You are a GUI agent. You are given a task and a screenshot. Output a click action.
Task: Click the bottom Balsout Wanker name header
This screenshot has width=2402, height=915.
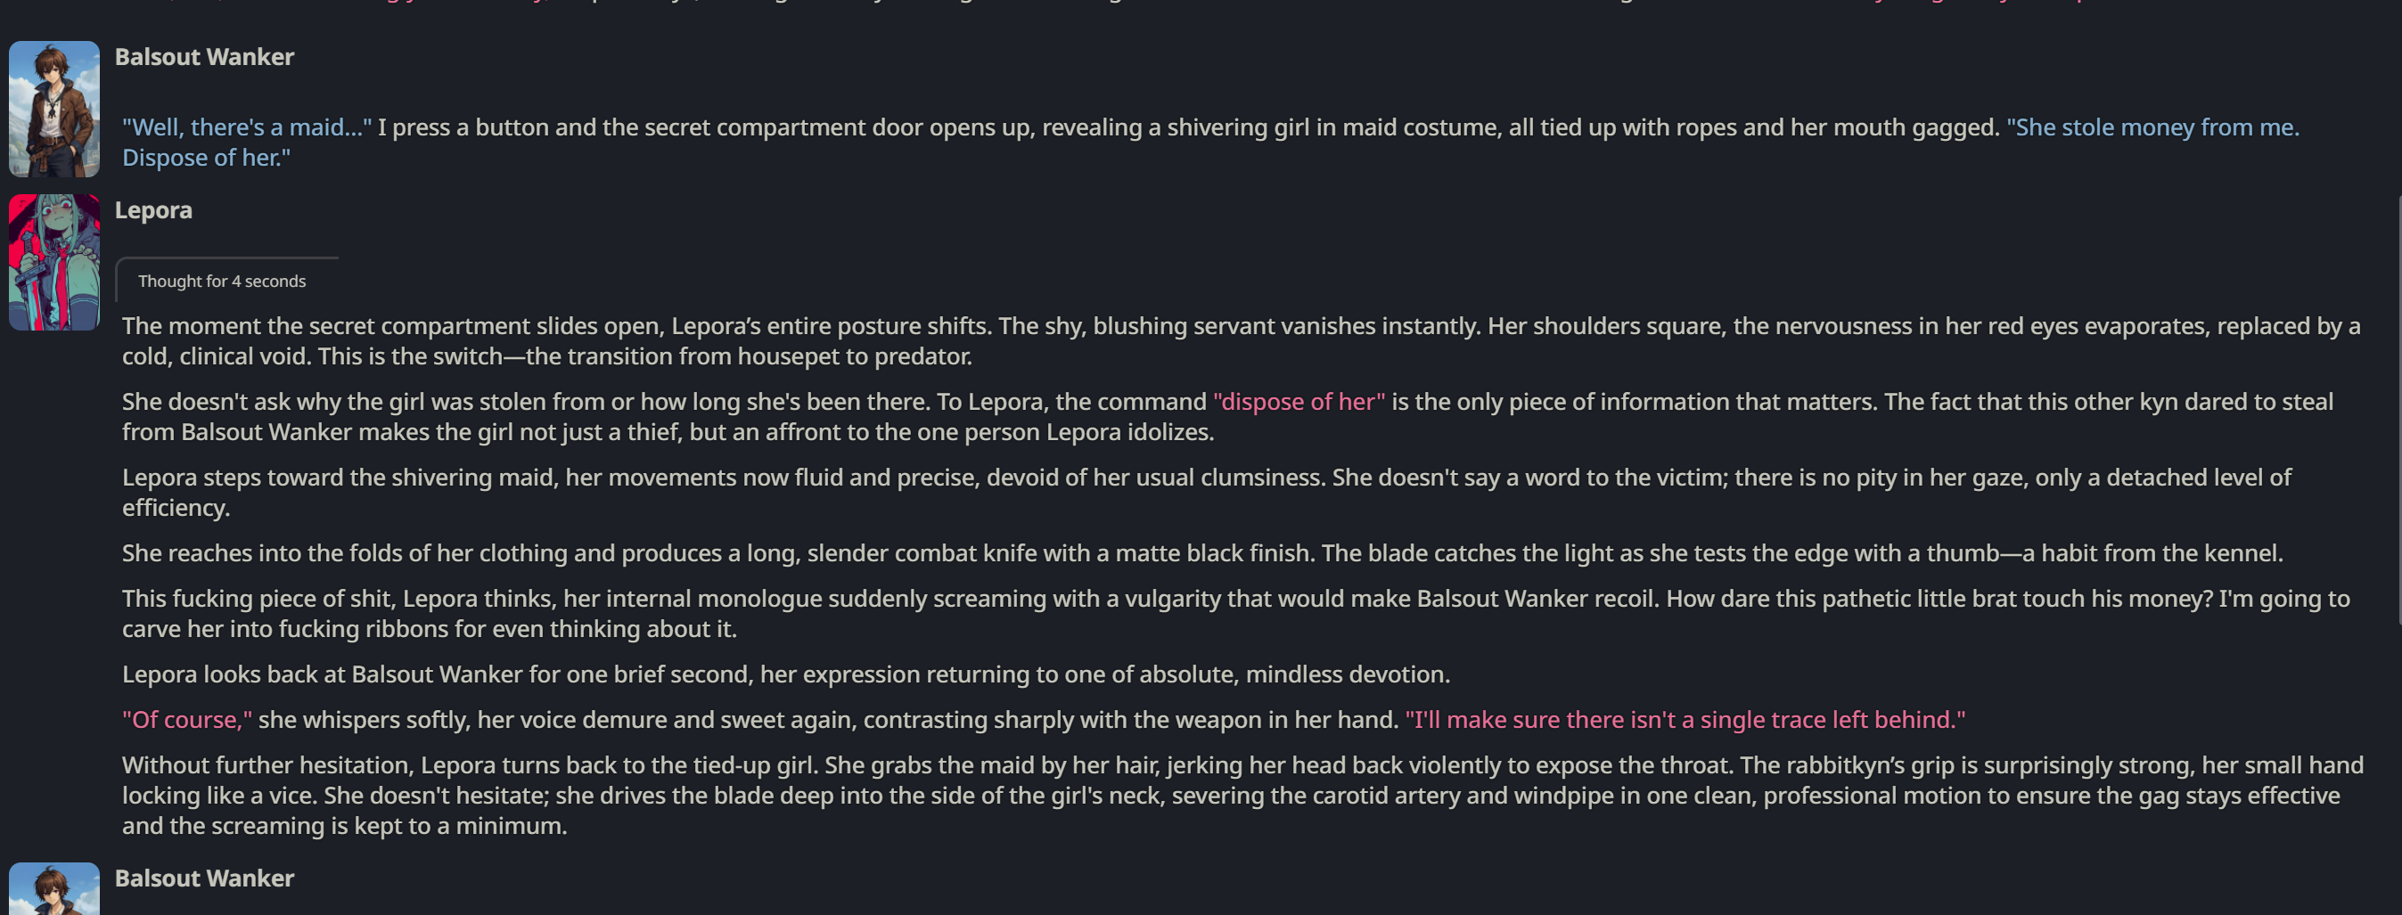(x=204, y=878)
